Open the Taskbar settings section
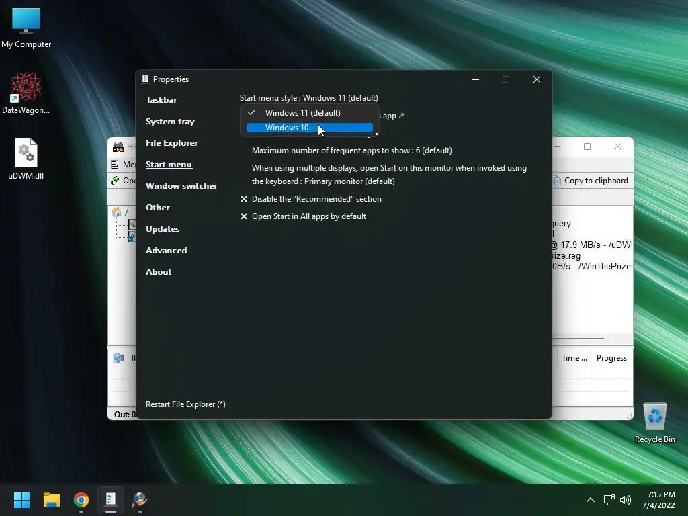The height and width of the screenshot is (516, 688). pyautogui.click(x=161, y=100)
